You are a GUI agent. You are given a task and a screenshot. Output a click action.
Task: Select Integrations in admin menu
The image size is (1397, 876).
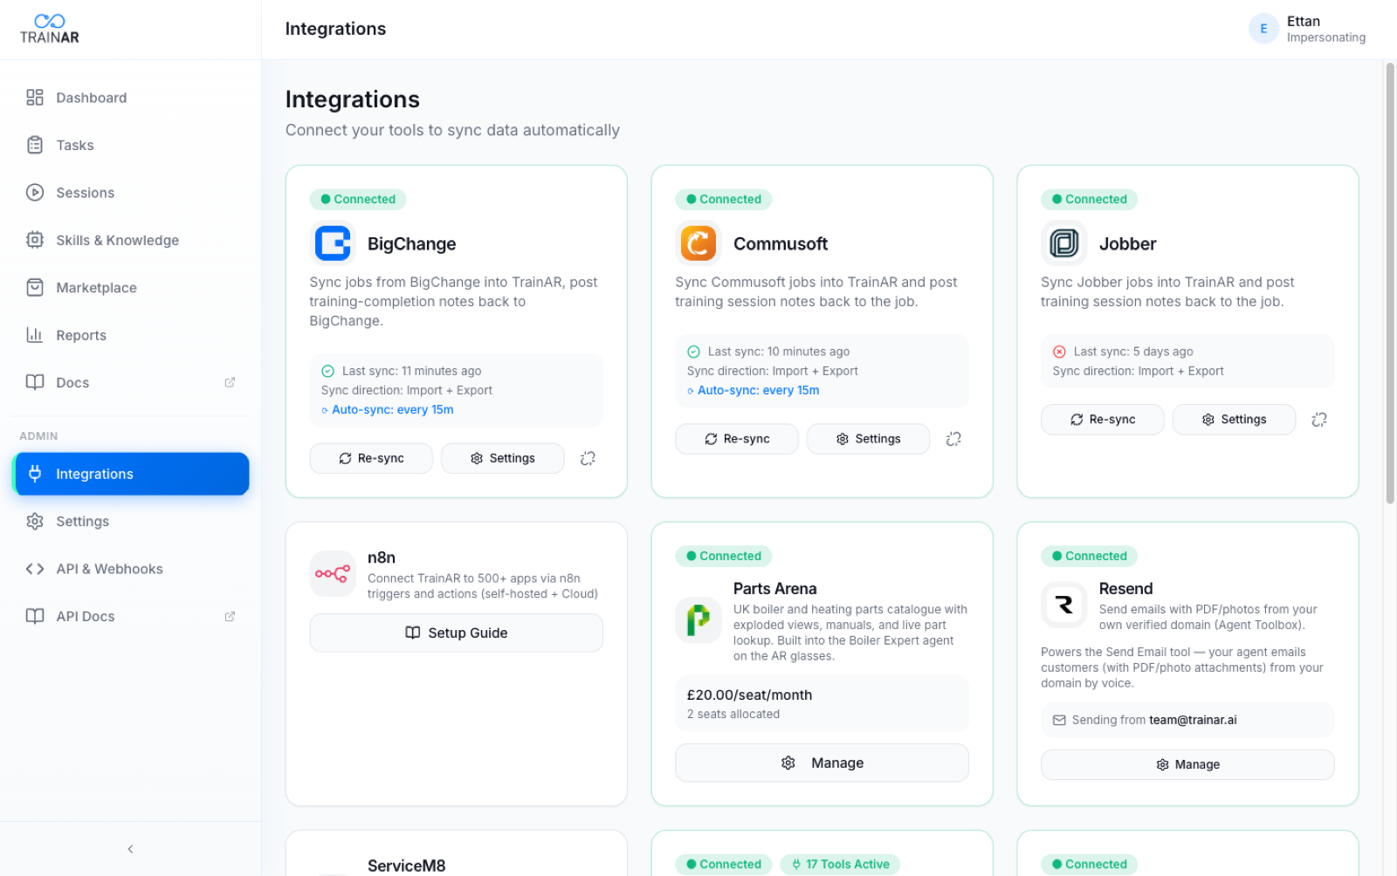click(x=129, y=474)
